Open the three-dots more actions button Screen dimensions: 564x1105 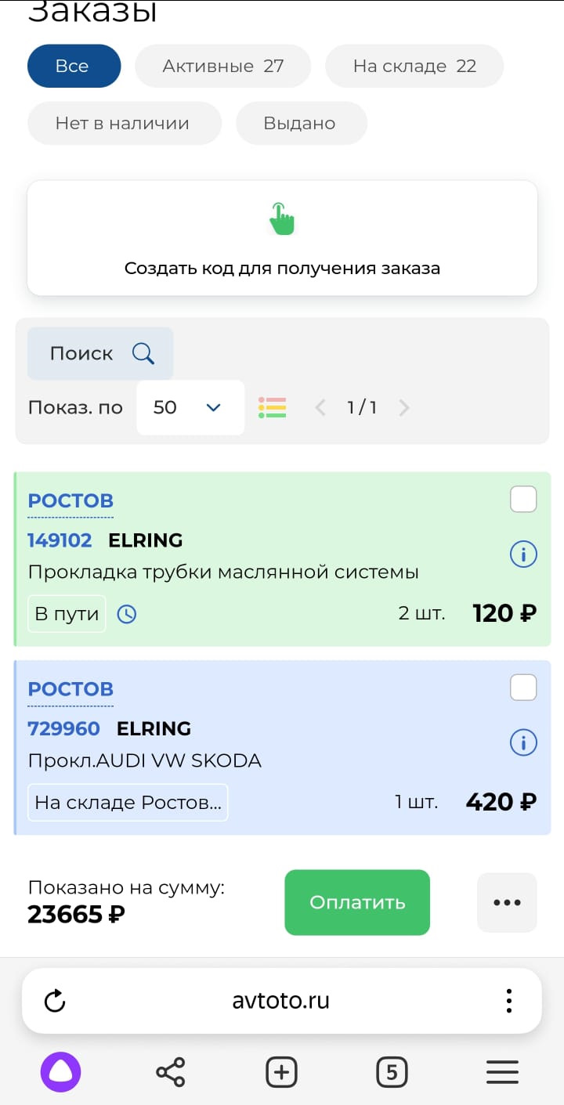[507, 902]
